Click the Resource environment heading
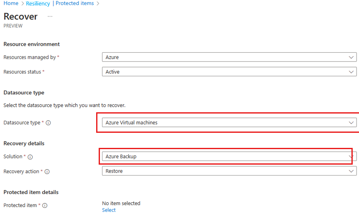The image size is (359, 217). 31,44
